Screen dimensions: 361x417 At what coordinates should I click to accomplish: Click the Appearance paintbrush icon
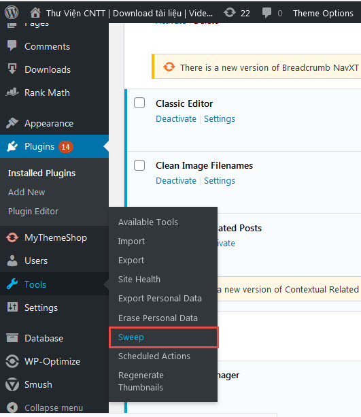coord(12,123)
